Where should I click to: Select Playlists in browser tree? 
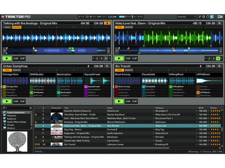12,115
